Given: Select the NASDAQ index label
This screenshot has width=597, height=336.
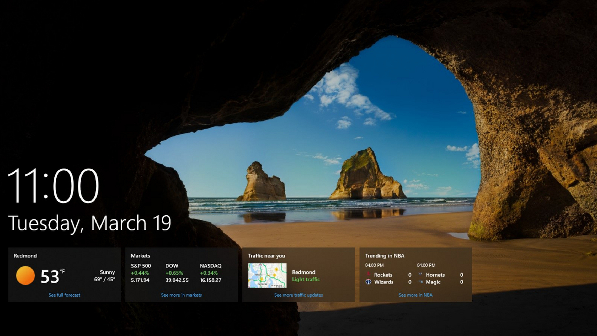Looking at the screenshot, I should point(211,266).
